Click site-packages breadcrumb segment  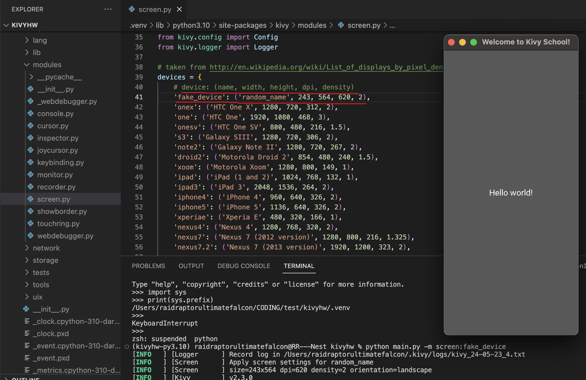point(243,25)
